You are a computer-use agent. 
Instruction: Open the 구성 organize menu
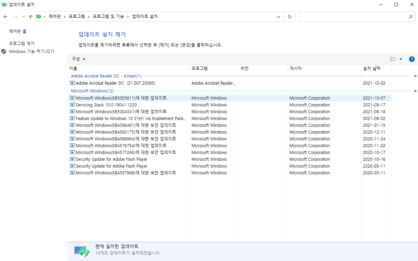tap(78, 59)
